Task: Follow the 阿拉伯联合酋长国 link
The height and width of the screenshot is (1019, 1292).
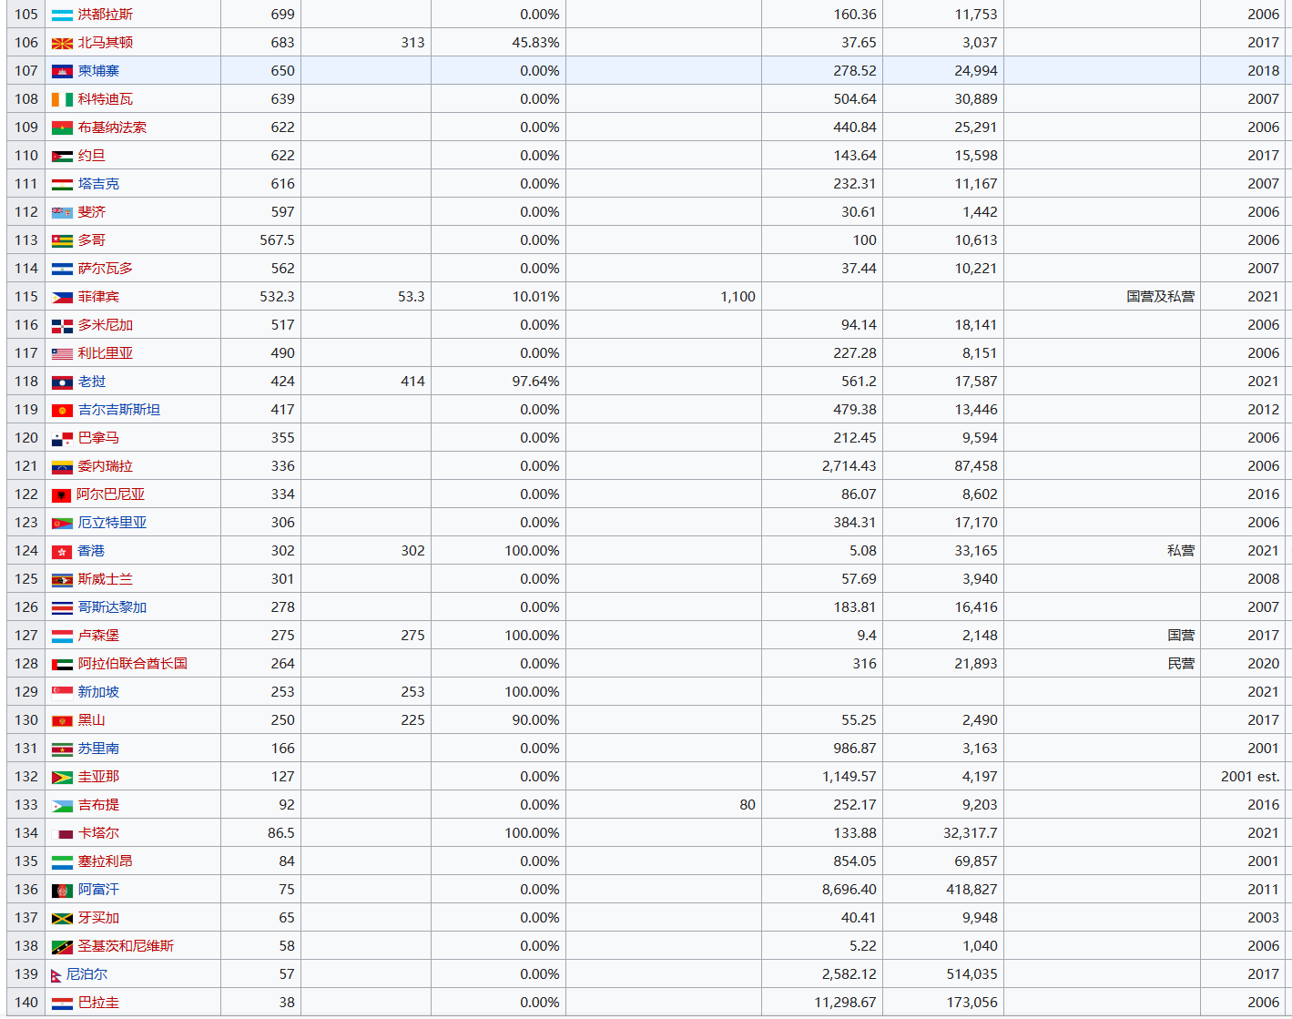Action: tap(133, 664)
